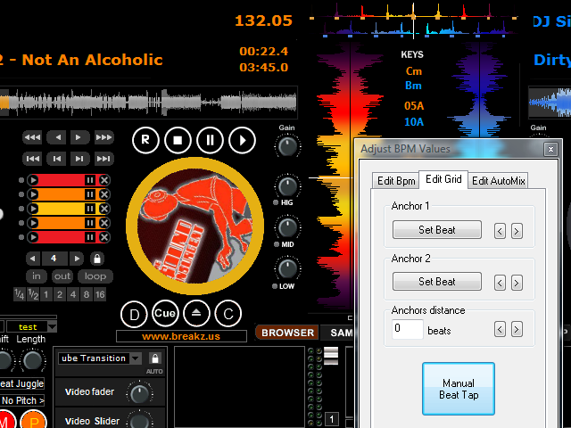Viewport: 571px width, 428px height.
Task: Nudge Anchor 1 right with the > button
Action: coord(517,231)
